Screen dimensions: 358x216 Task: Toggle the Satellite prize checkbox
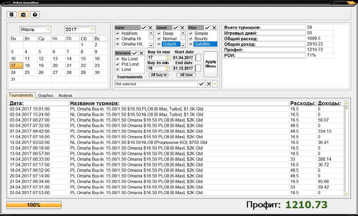pyautogui.click(x=191, y=44)
